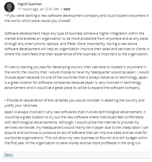This screenshot has width=152, height=162.
Task: Click the line 'advancement and it would be a great place'
Action: pyautogui.click(x=72, y=88)
